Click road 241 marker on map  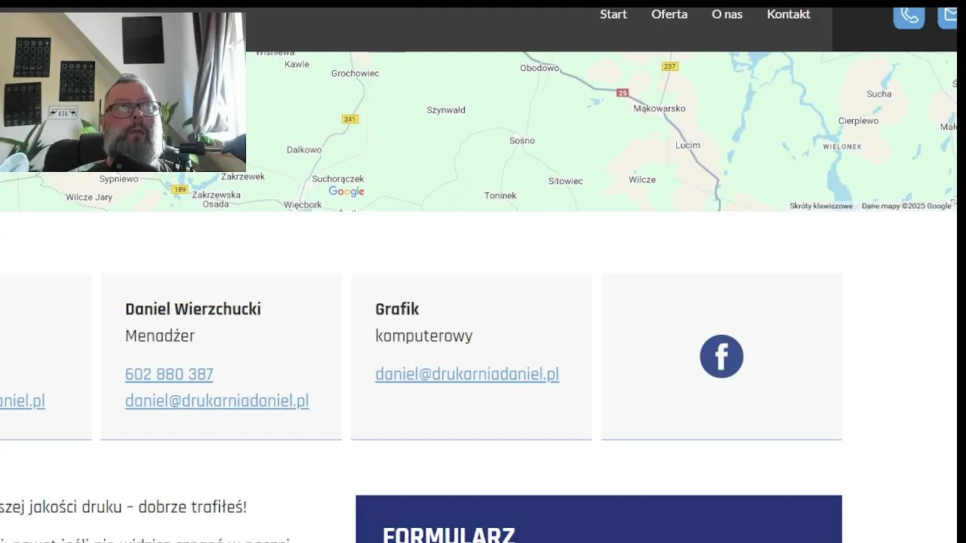coord(349,119)
